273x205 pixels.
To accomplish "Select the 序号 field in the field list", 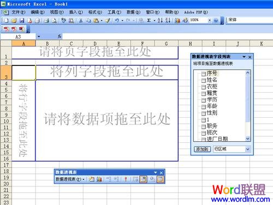I will point(212,73).
